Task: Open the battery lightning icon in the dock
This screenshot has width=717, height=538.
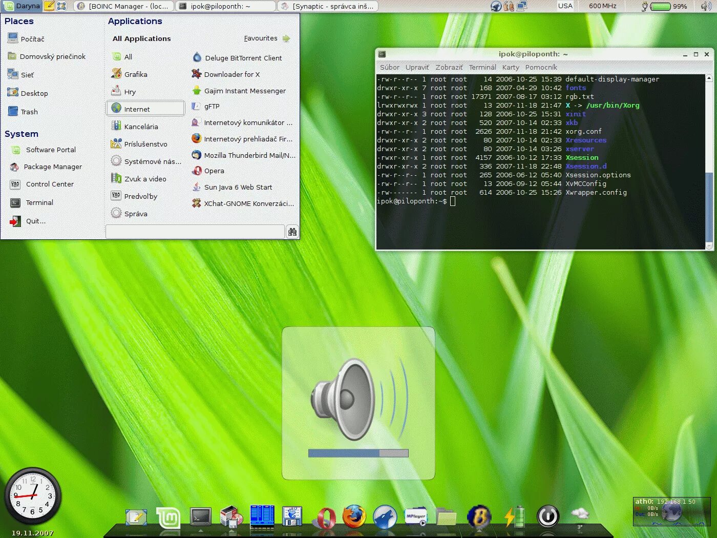Action: (x=514, y=516)
